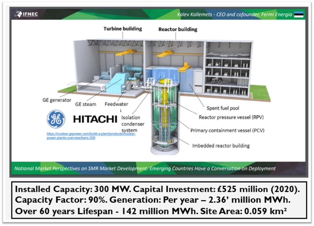Screen dimensions: 314x226
Task: Select the 'Spent fuel pool' label
Action: click(223, 108)
